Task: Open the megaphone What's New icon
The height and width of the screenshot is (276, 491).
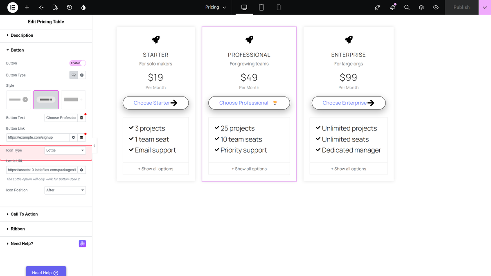Action: [392, 7]
